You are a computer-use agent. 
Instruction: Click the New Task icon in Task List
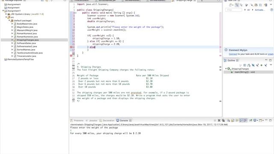[230, 5]
